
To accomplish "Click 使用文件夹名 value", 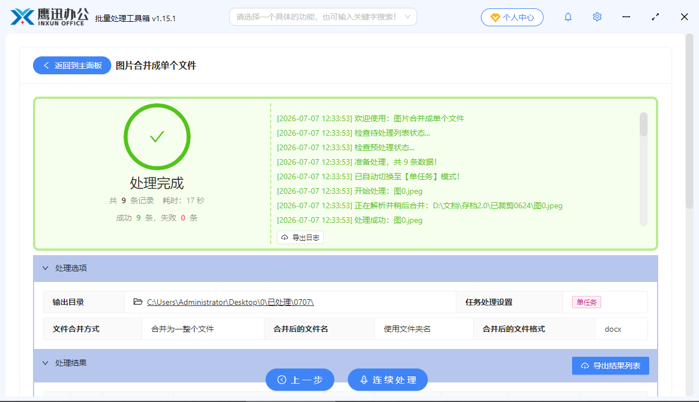I will [x=407, y=329].
